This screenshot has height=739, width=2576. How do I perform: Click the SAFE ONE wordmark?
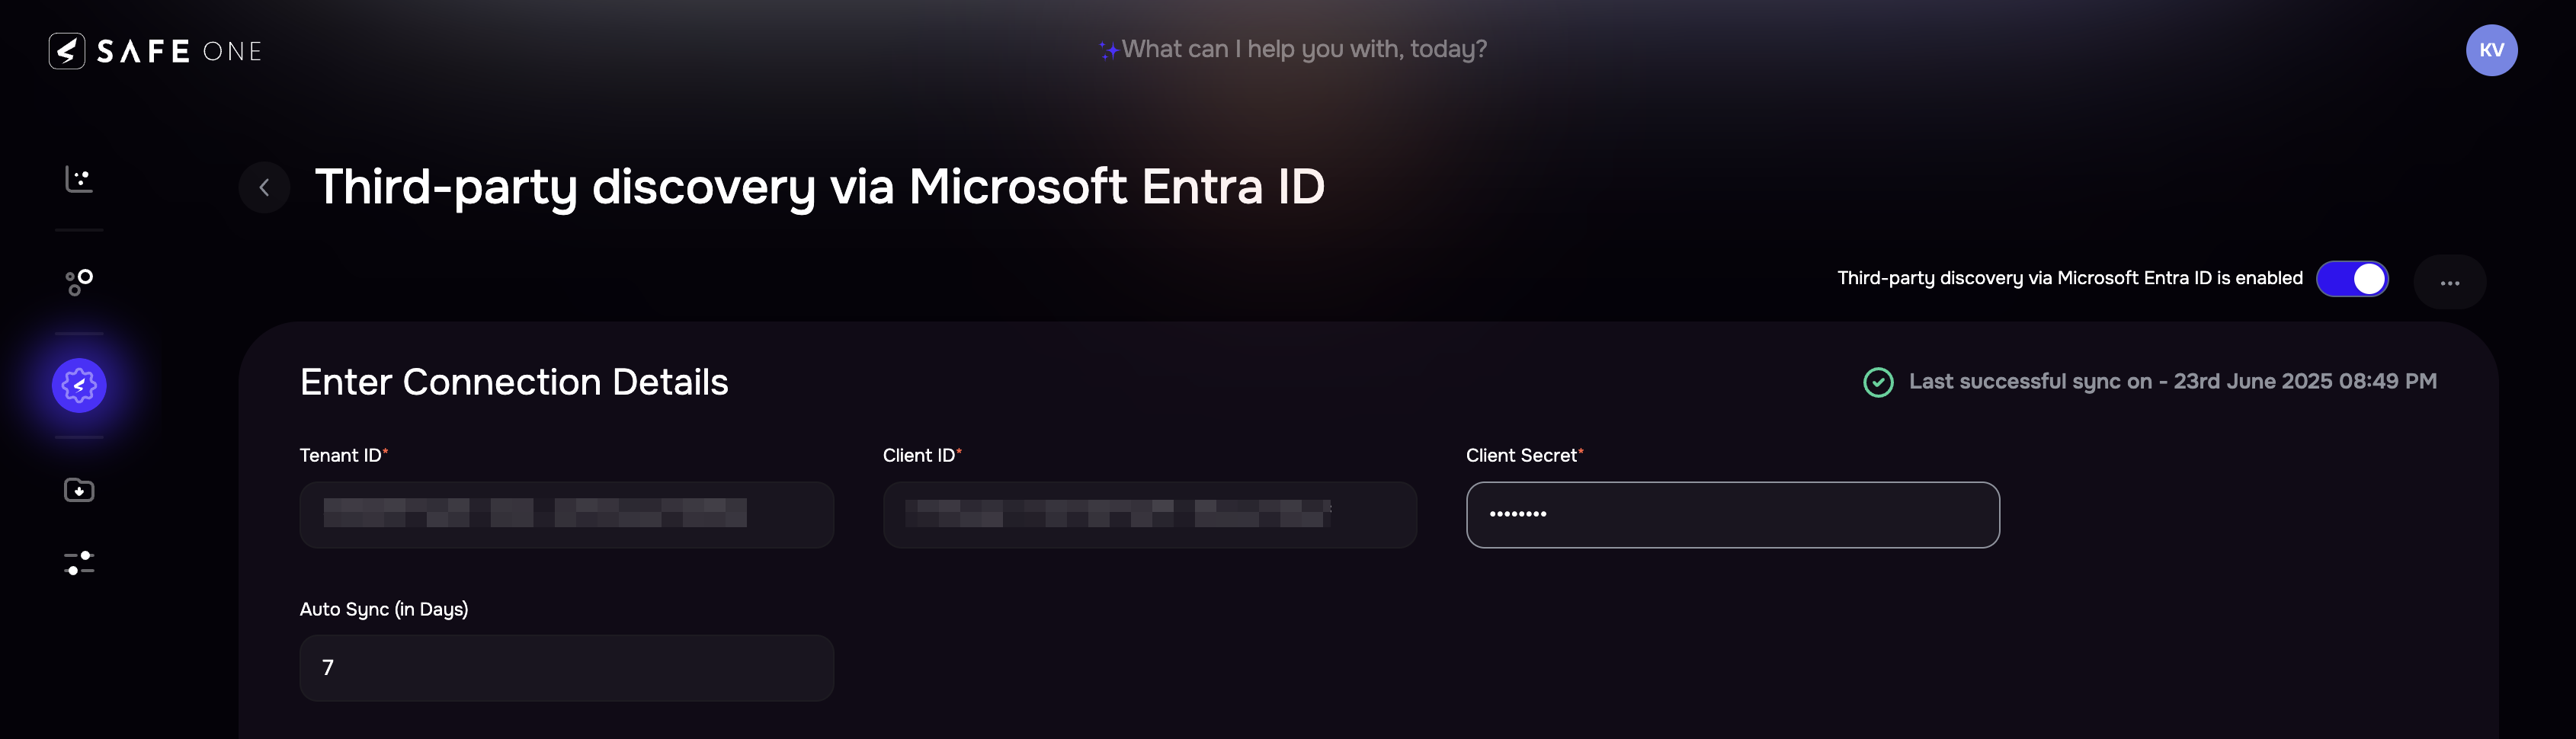[x=179, y=52]
